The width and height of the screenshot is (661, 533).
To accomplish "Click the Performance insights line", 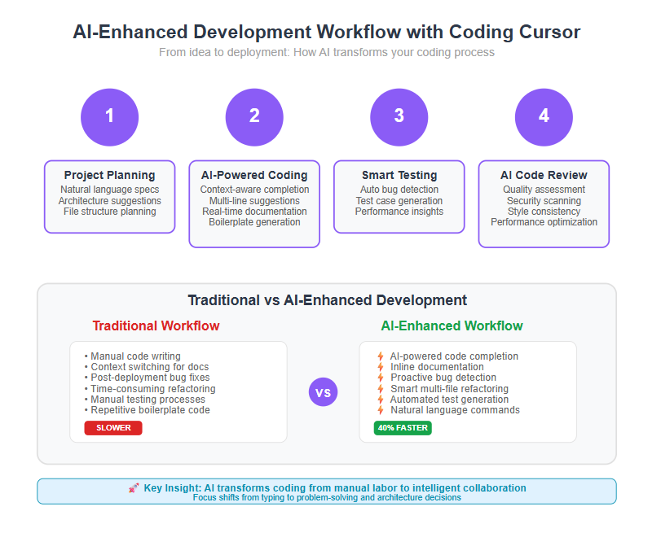I will tap(399, 212).
